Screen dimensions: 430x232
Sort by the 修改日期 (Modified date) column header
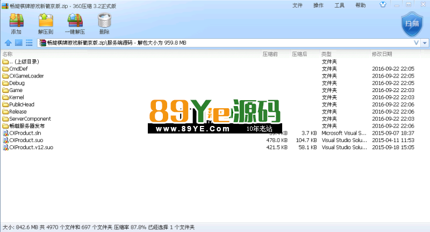[382, 54]
